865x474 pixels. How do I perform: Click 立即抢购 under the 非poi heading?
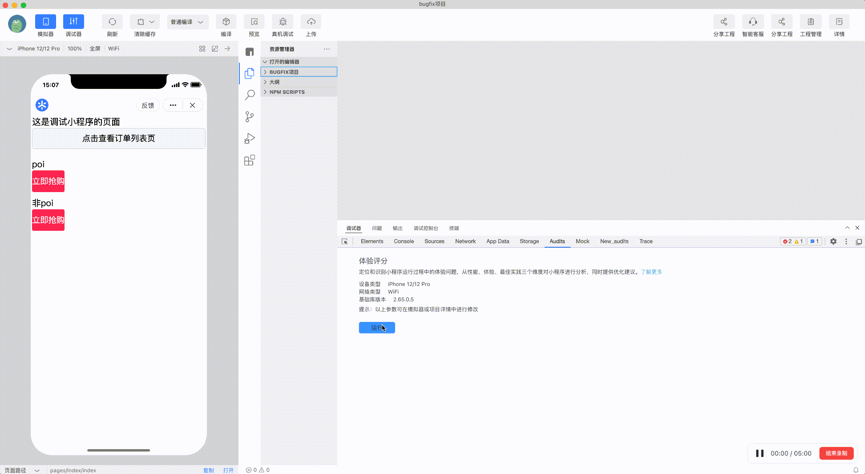pyautogui.click(x=48, y=220)
